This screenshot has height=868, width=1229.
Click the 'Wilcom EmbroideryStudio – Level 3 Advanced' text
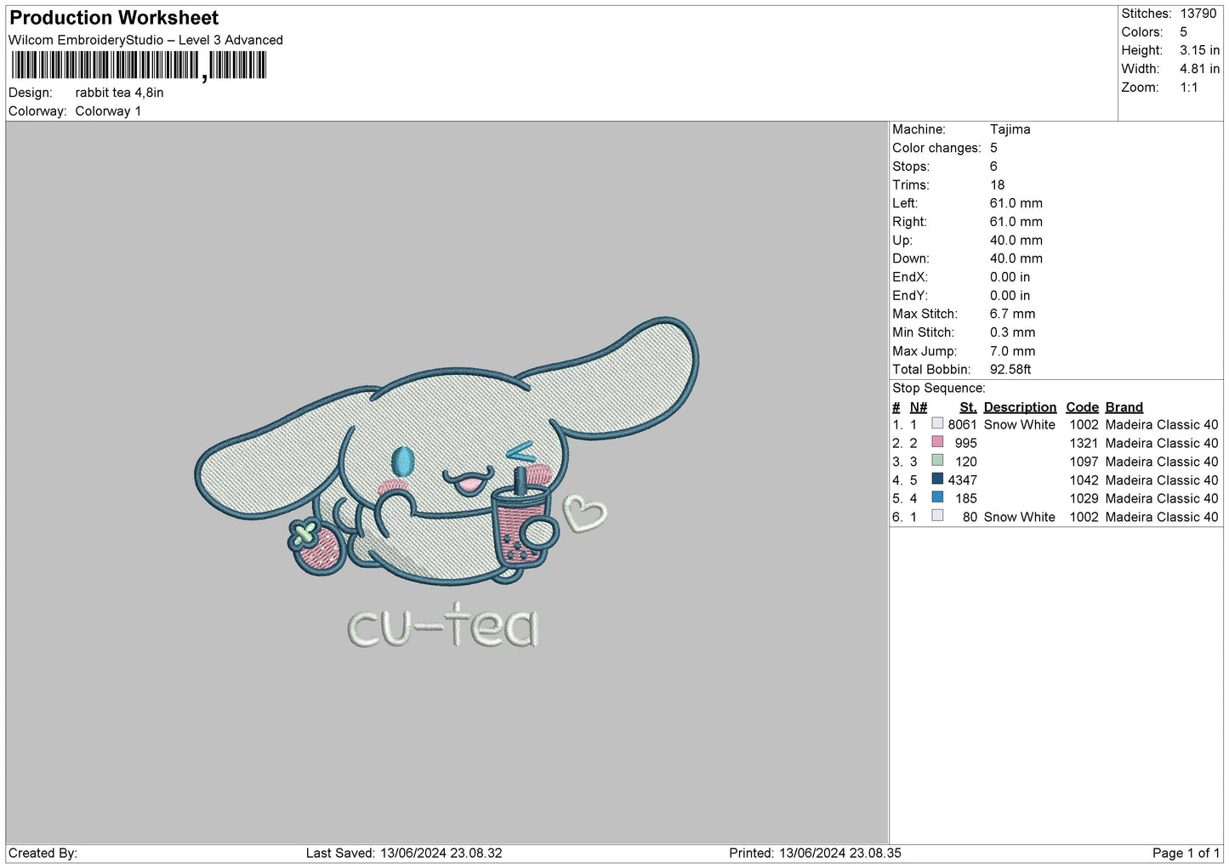[145, 40]
